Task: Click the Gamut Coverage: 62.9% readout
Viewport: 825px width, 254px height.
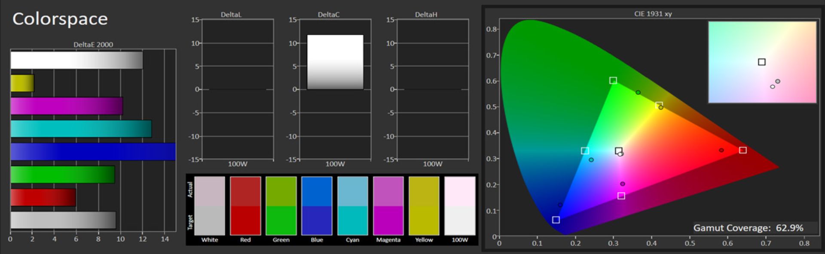Action: [x=749, y=228]
